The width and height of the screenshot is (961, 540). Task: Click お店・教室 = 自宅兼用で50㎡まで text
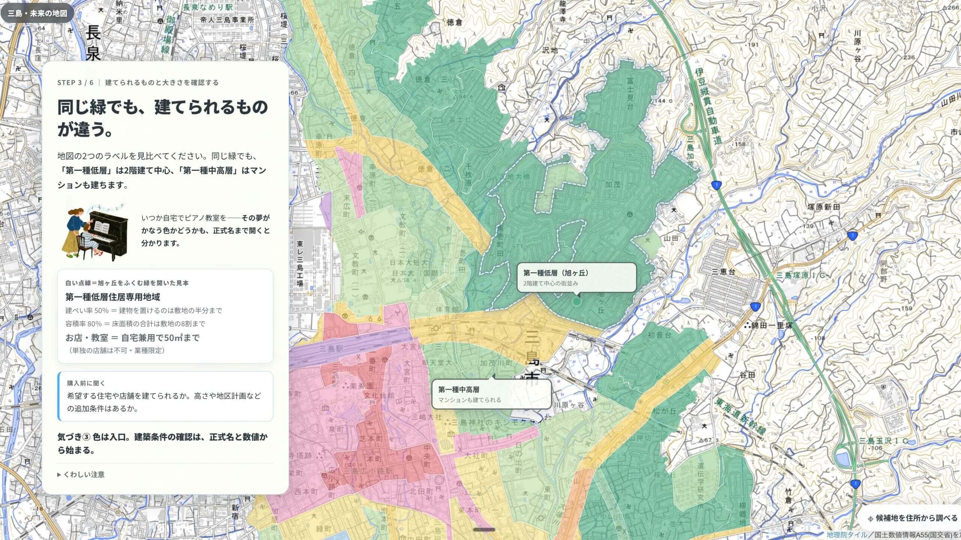(x=133, y=338)
